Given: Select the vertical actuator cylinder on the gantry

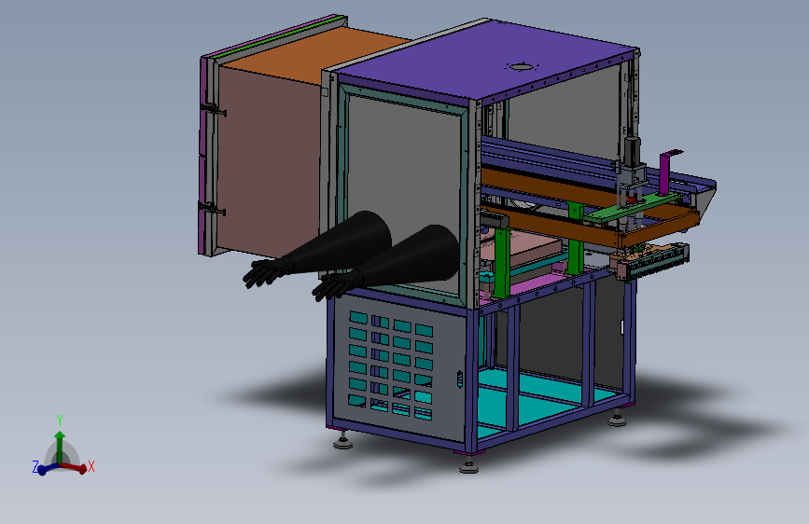Looking at the screenshot, I should click(633, 151).
